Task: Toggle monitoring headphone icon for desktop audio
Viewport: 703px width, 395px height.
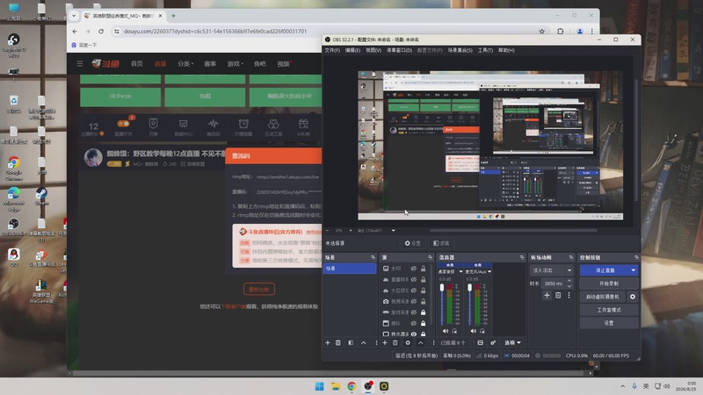Action: click(454, 331)
